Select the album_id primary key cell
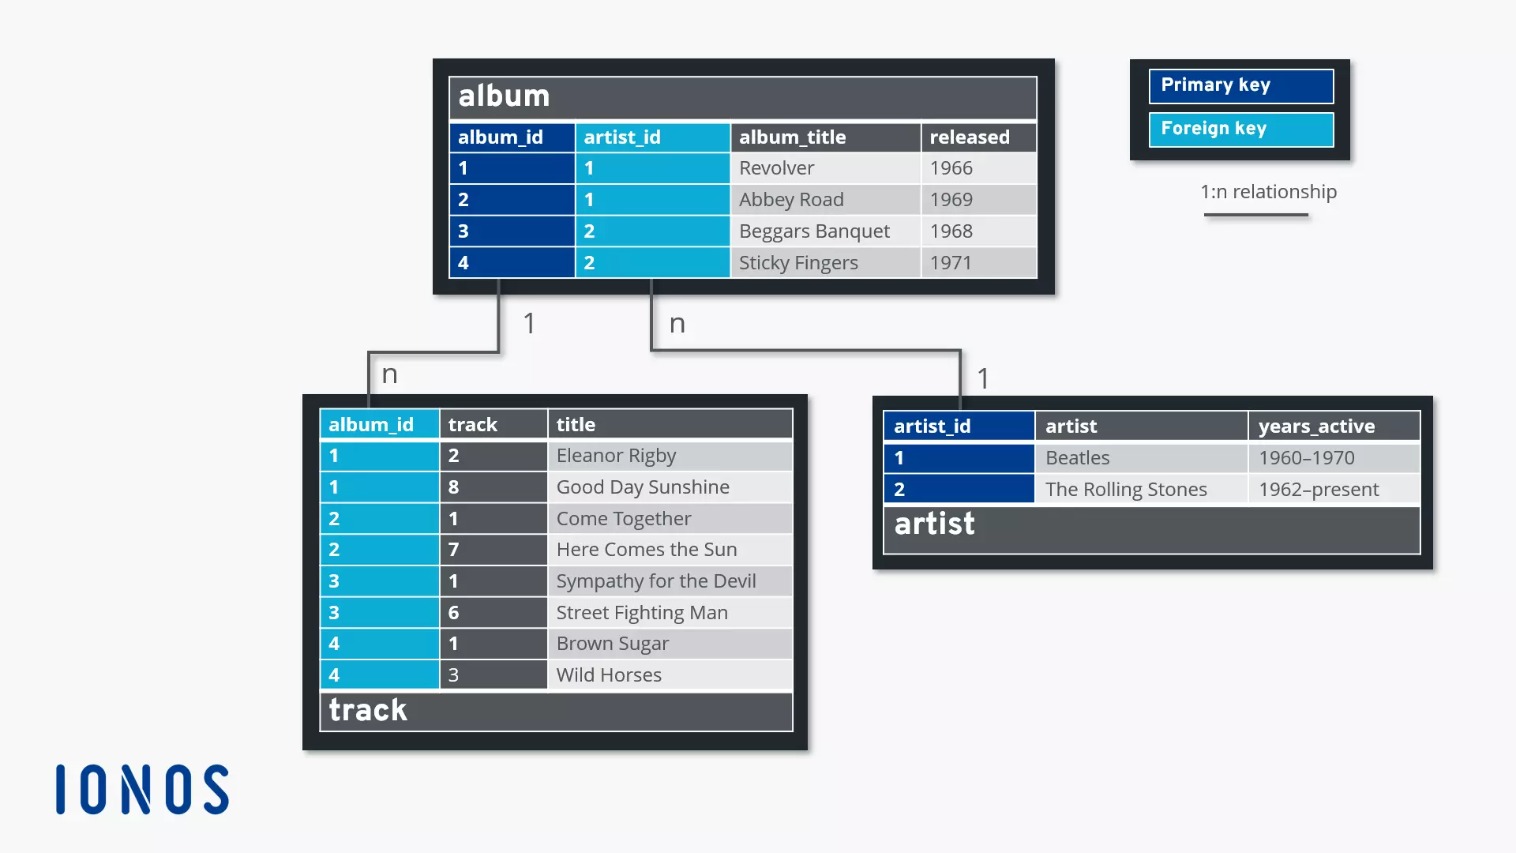Screen dimensions: 1516x853 tap(500, 137)
